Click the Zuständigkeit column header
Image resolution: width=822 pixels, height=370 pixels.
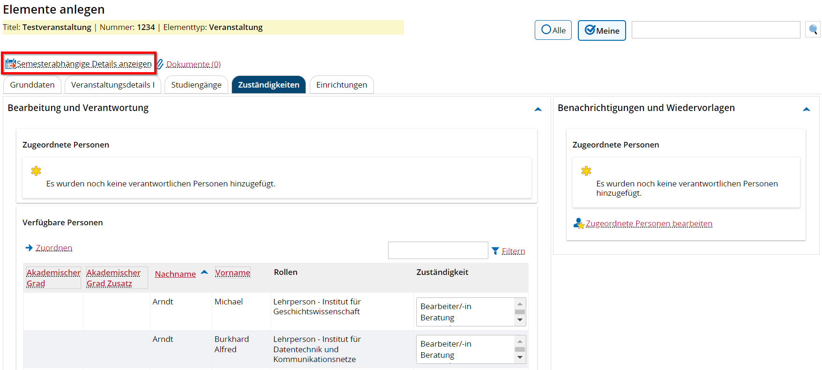(442, 272)
